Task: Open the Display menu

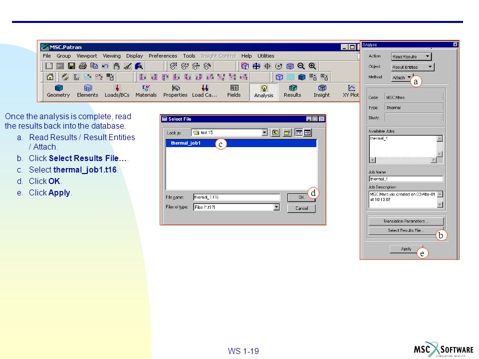Action: coord(135,56)
